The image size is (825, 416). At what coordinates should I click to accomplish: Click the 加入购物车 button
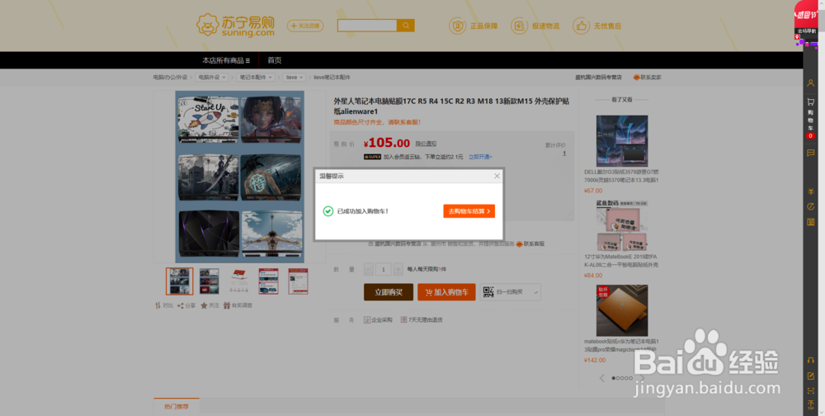pos(446,292)
